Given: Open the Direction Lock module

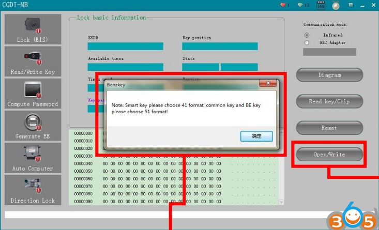Looking at the screenshot, I should tap(33, 190).
